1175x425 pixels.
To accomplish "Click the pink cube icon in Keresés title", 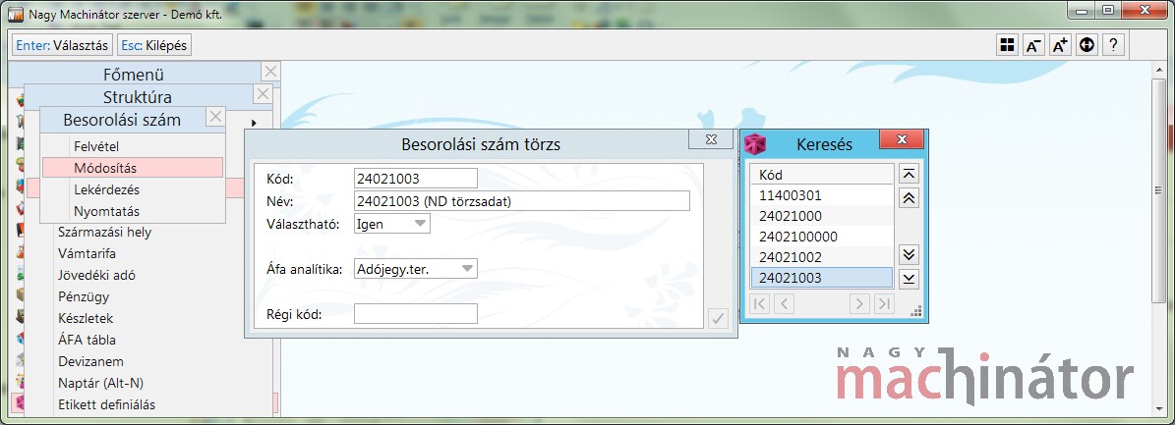I will click(755, 144).
